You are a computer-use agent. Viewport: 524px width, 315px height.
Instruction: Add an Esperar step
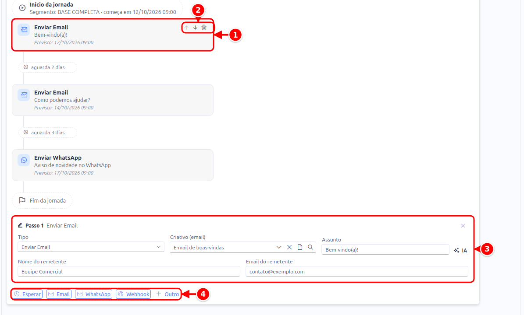pyautogui.click(x=27, y=294)
